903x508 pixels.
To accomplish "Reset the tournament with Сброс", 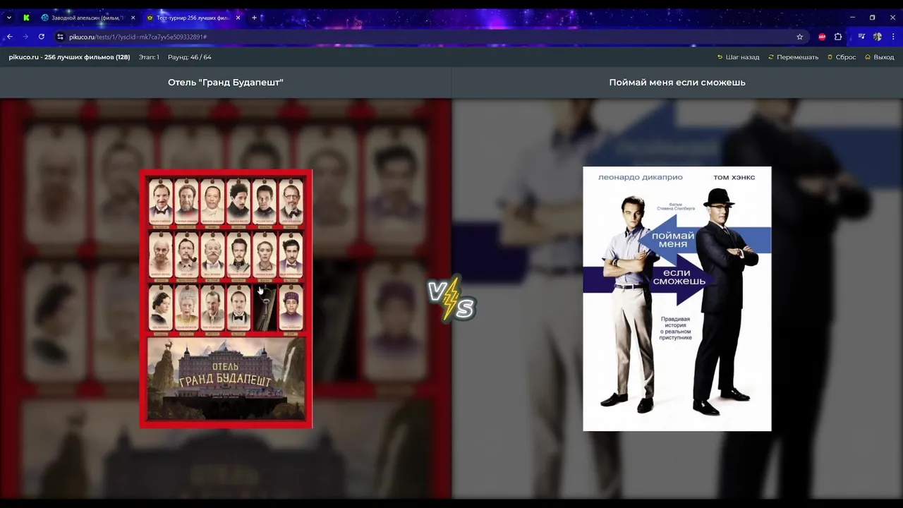I will coord(842,57).
